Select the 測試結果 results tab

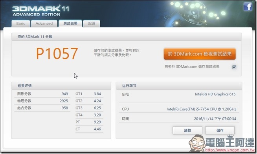click(70, 23)
